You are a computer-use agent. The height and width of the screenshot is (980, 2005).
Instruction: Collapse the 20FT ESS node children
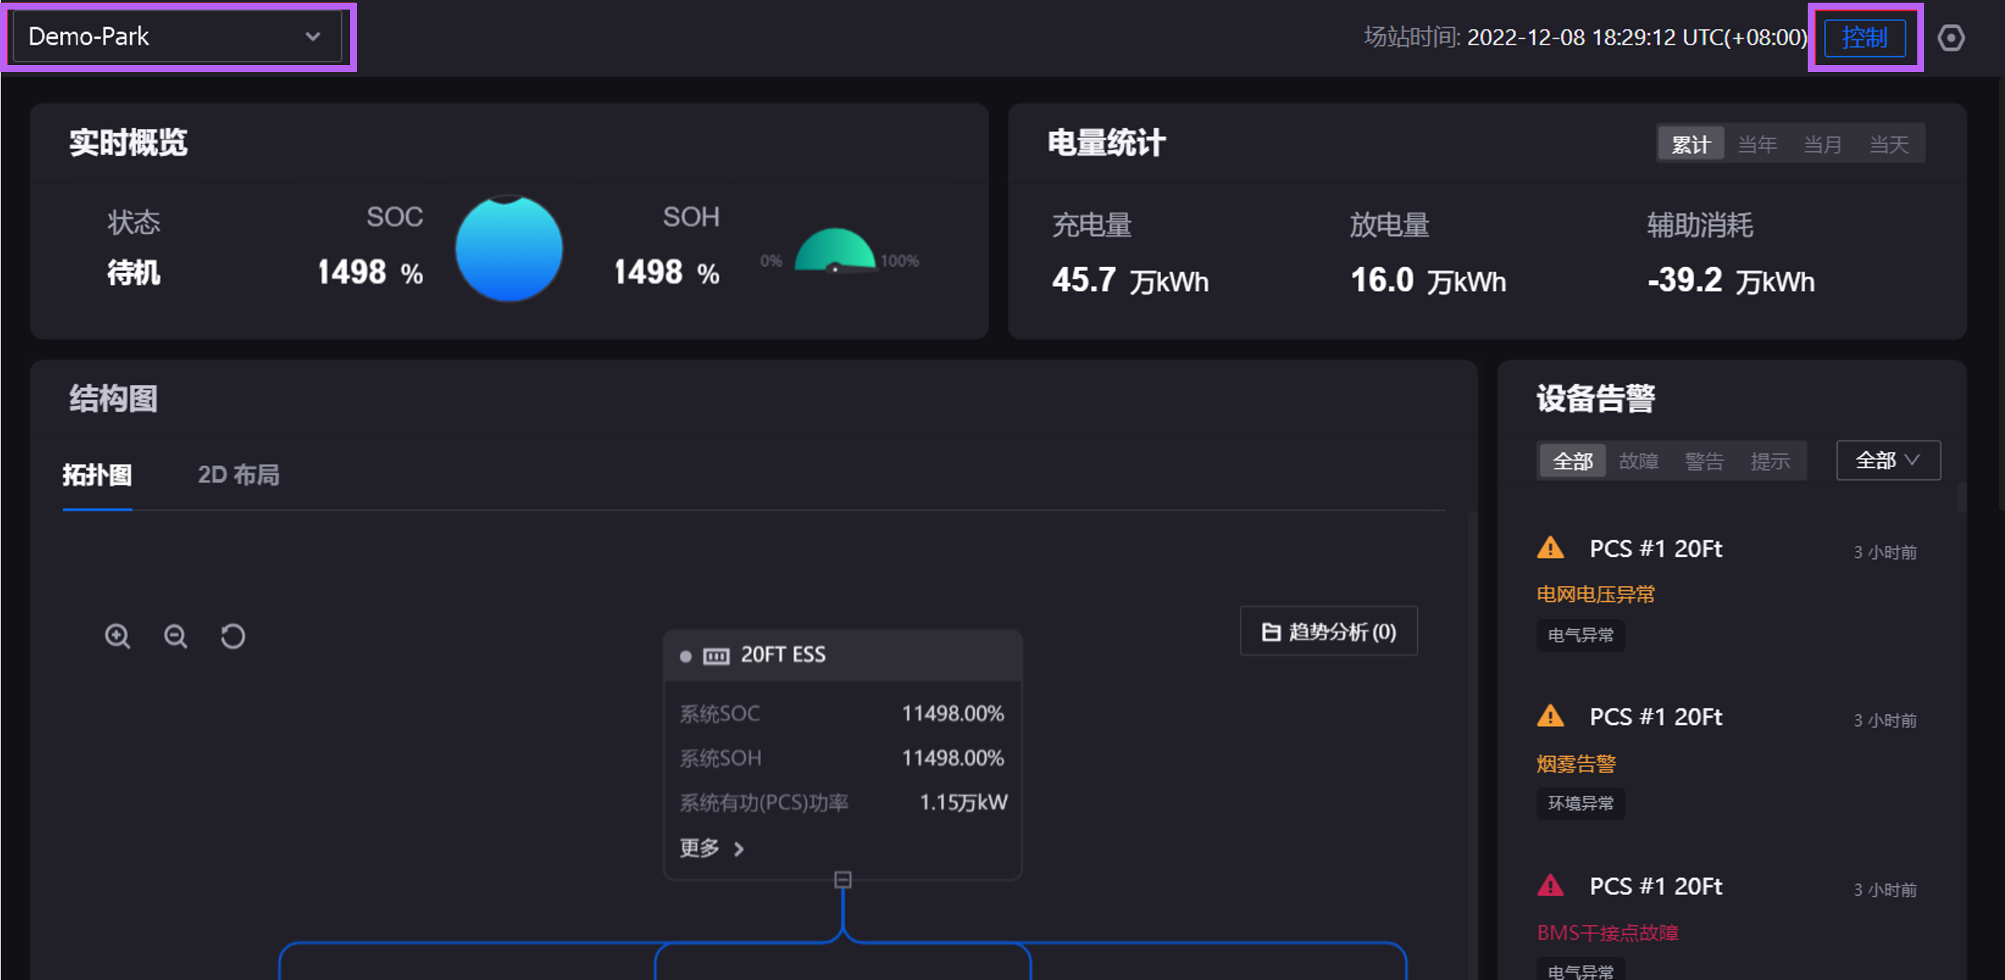(x=842, y=879)
